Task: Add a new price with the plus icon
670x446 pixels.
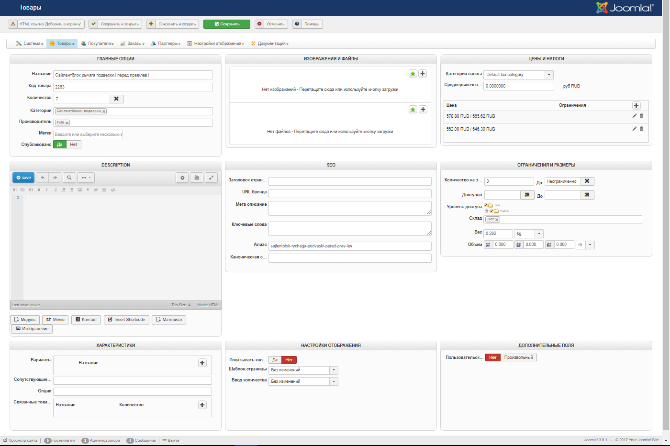Action: click(x=636, y=105)
